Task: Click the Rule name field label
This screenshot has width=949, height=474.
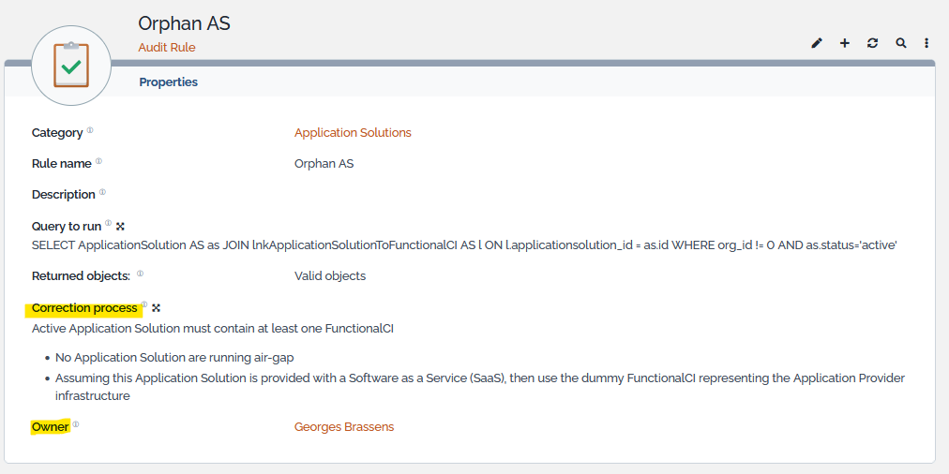Action: (61, 164)
